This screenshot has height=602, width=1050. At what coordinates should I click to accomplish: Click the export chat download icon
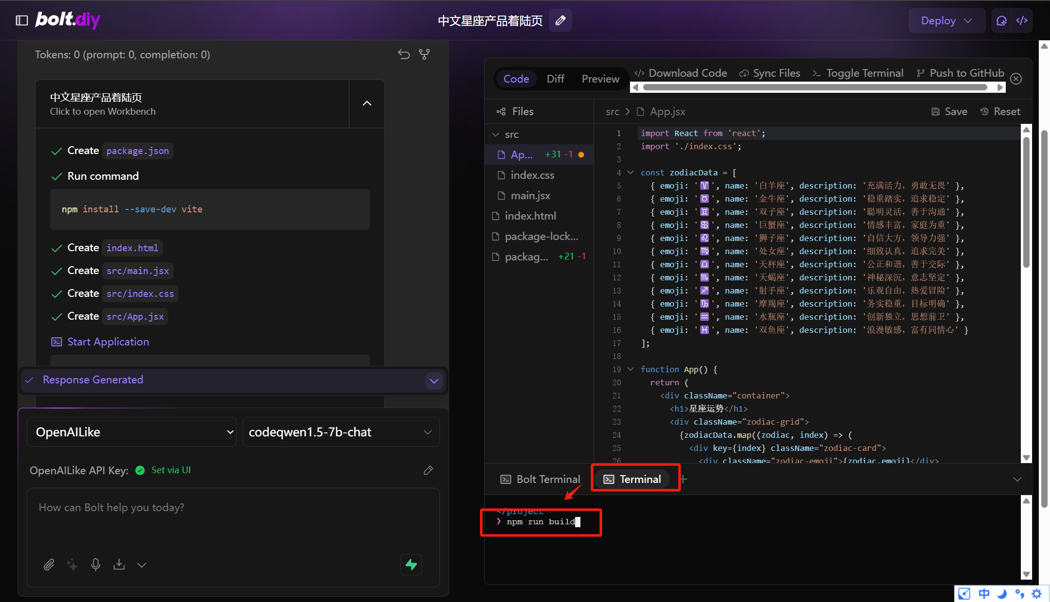coord(119,565)
